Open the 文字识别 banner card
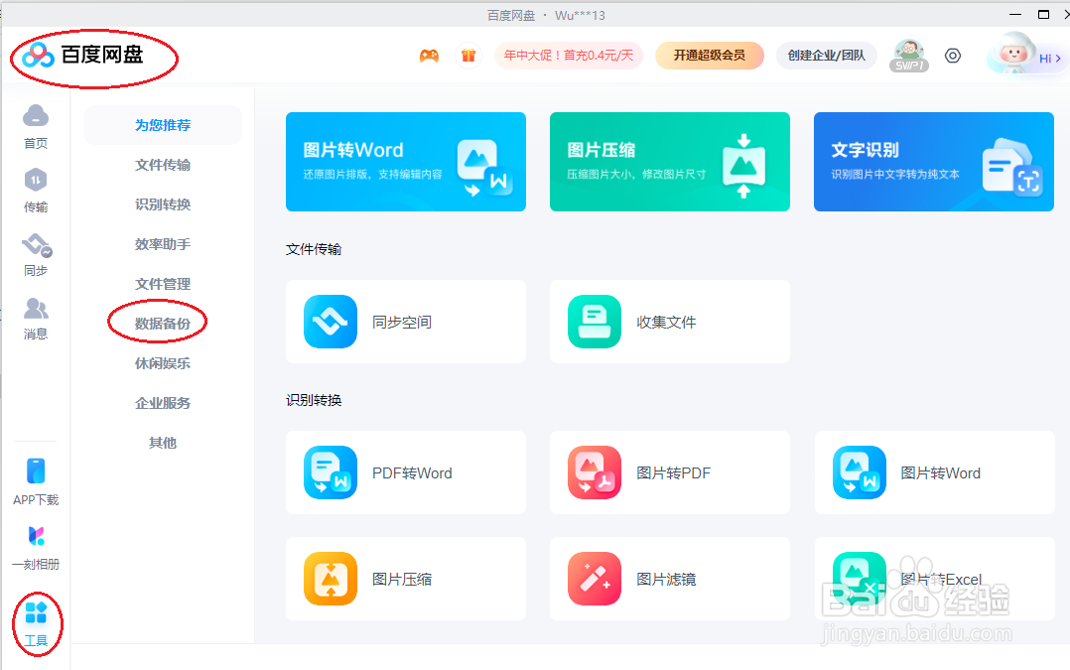Screen dimensions: 1070x670 pos(934,162)
